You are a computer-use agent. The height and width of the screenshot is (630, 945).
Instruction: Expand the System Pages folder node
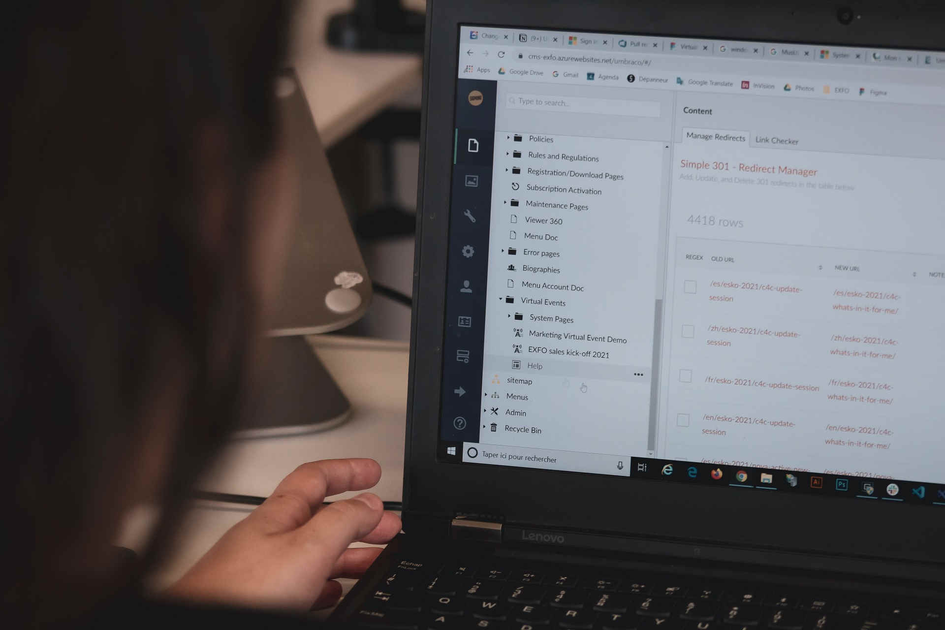[507, 318]
